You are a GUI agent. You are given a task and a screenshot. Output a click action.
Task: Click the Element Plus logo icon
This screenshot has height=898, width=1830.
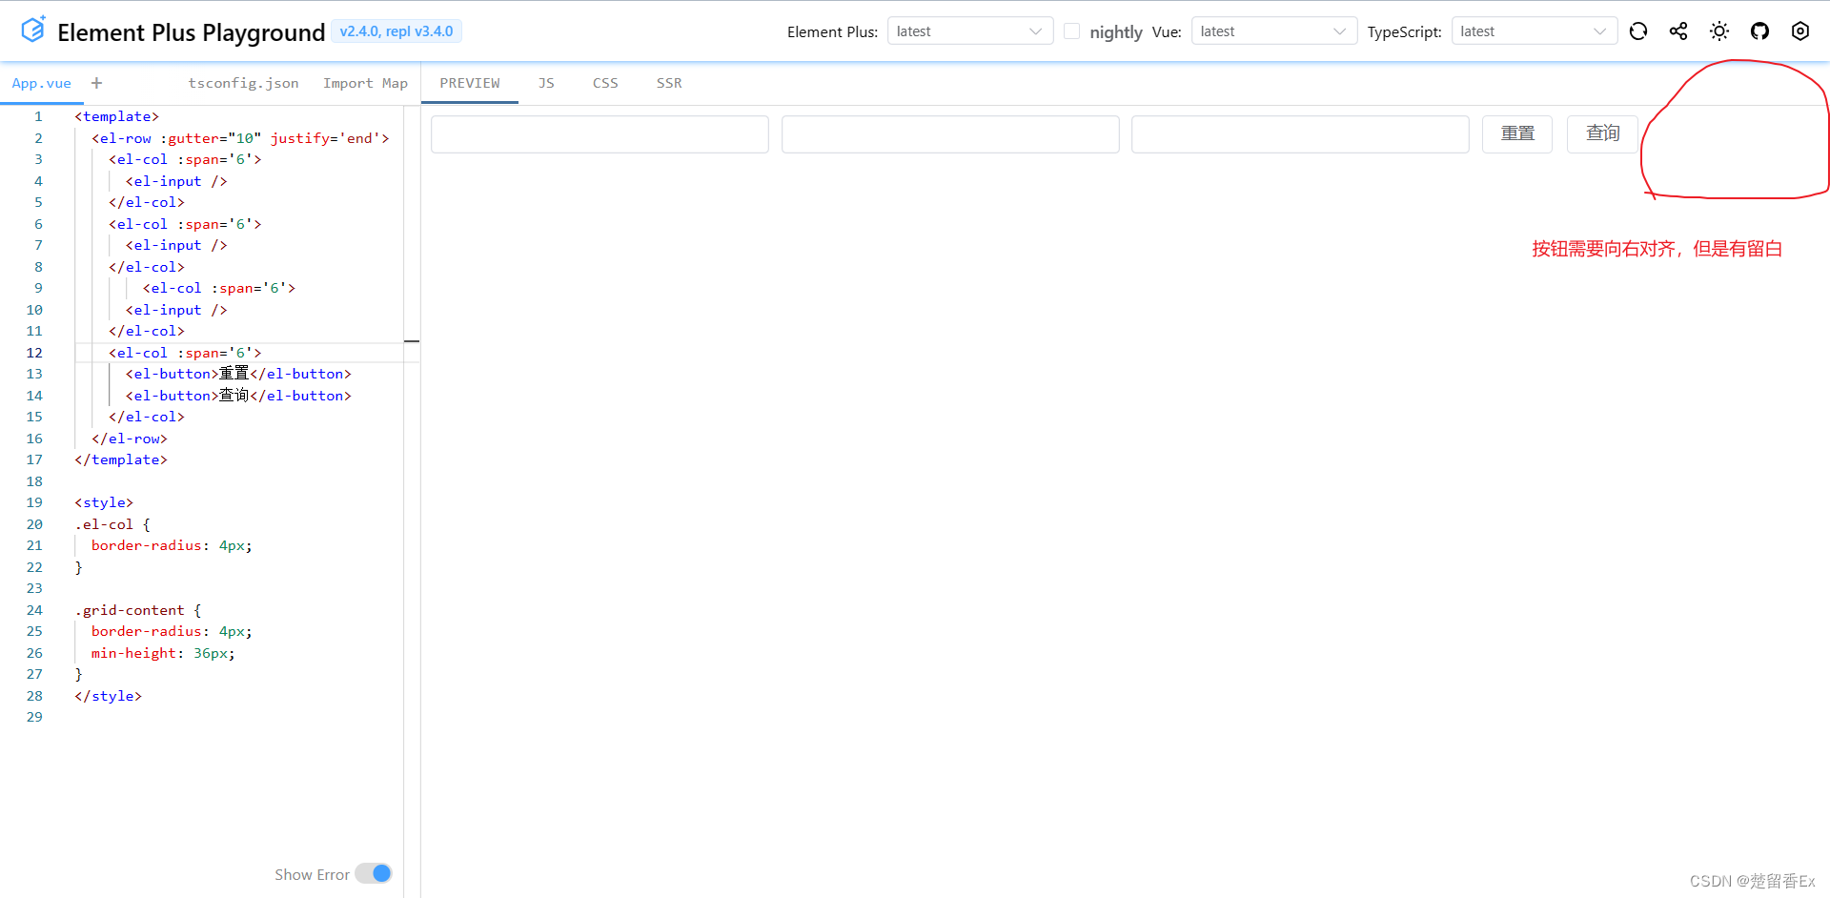click(33, 31)
